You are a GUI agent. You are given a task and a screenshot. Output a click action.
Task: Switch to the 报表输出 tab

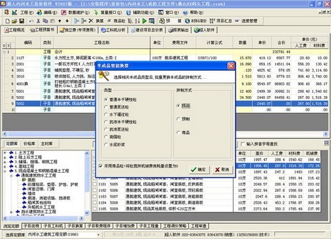tap(179, 30)
